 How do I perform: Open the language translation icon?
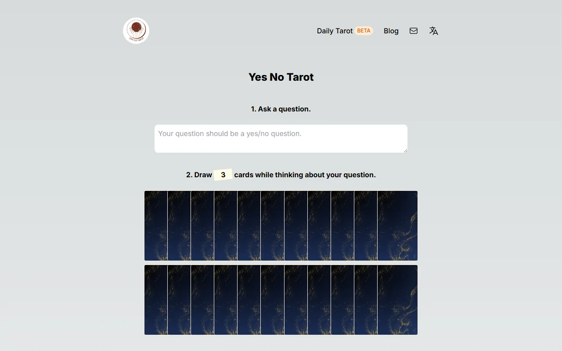pyautogui.click(x=434, y=31)
